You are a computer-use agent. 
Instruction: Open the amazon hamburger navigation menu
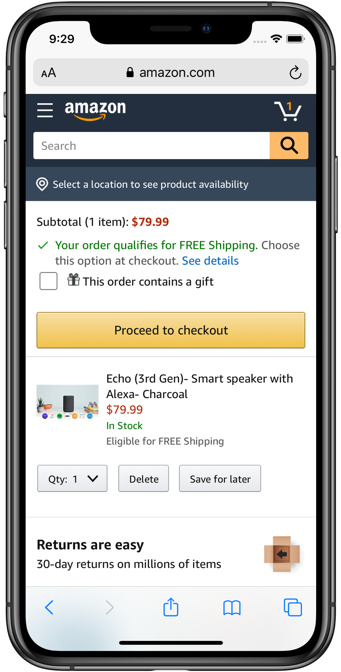coord(45,110)
